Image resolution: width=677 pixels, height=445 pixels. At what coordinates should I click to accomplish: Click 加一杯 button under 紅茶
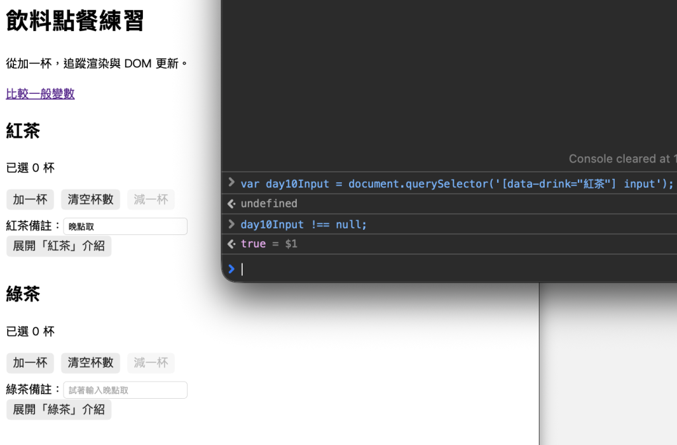click(30, 199)
